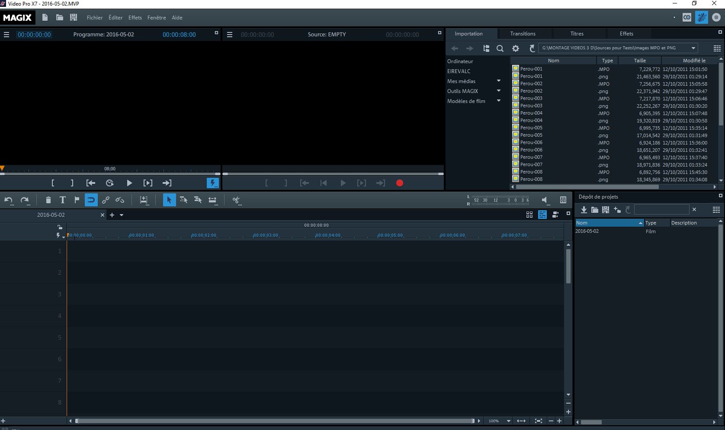Click the scissors cut tool icon

pyautogui.click(x=236, y=200)
